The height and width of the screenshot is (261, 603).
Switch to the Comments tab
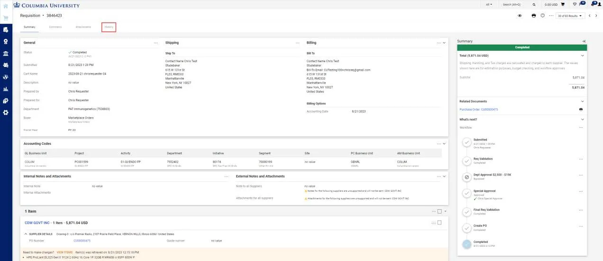coord(55,27)
